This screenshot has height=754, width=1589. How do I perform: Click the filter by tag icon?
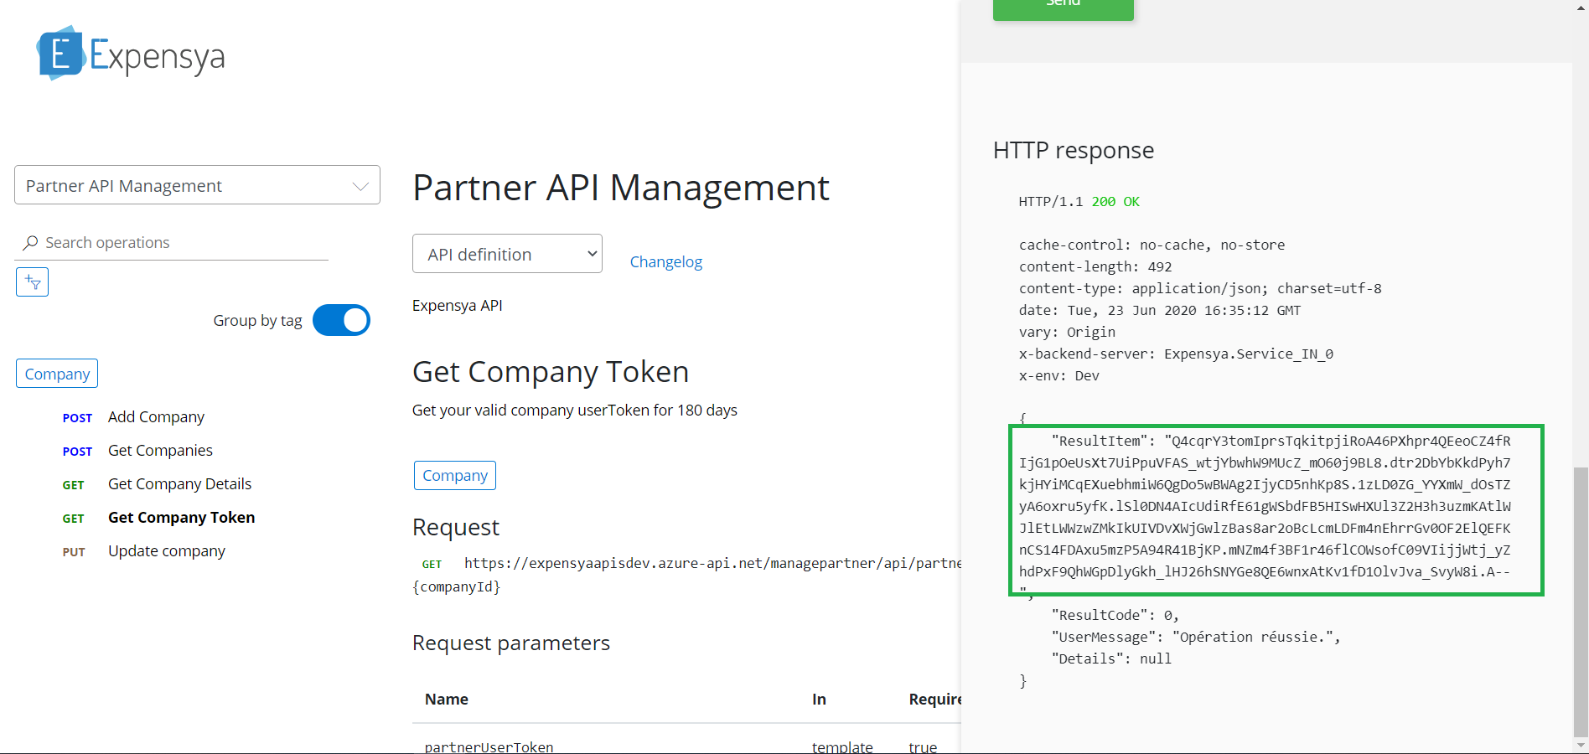pyautogui.click(x=32, y=282)
